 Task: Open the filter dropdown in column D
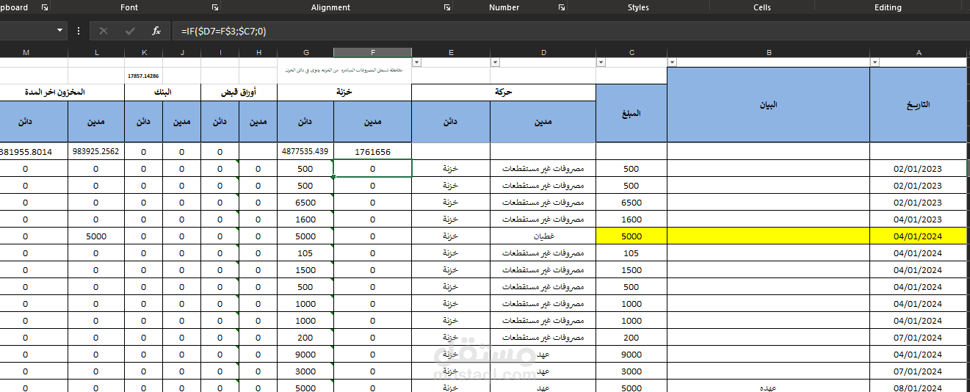(495, 62)
